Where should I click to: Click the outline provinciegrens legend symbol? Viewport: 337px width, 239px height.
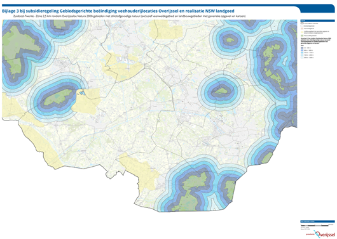302,23
